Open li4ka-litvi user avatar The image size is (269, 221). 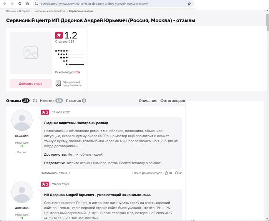click(22, 120)
